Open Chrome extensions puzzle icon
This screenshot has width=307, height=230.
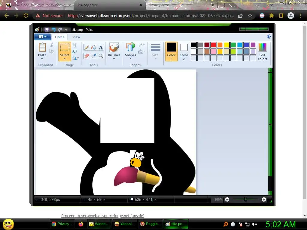tap(272, 16)
